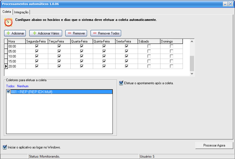Click the Processar Agora button
235x159 pixels.
[x=214, y=145]
